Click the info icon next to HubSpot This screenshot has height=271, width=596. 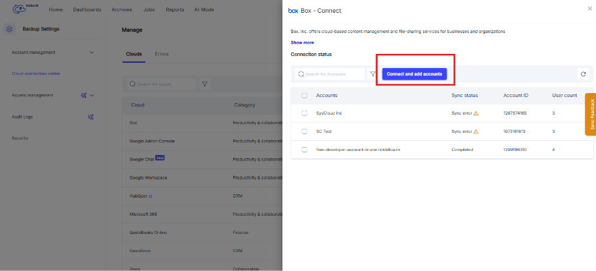coord(151,196)
